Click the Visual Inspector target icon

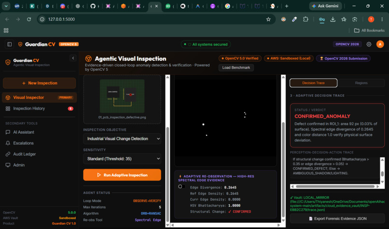(8, 98)
